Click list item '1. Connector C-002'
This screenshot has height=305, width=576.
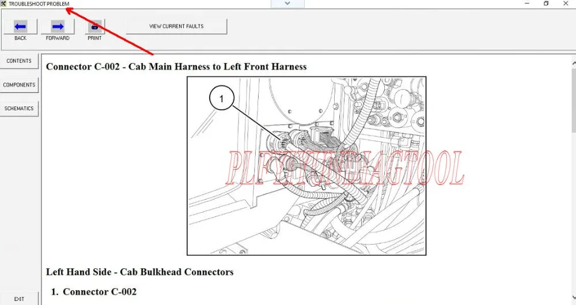click(x=94, y=292)
